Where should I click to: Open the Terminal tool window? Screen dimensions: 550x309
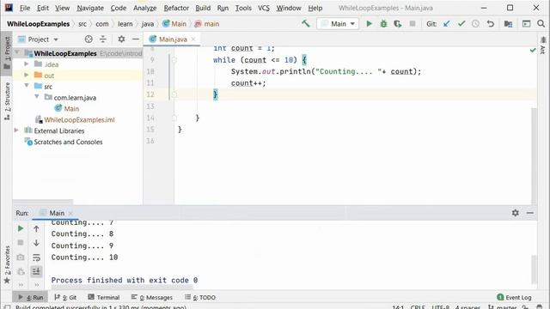point(104,297)
